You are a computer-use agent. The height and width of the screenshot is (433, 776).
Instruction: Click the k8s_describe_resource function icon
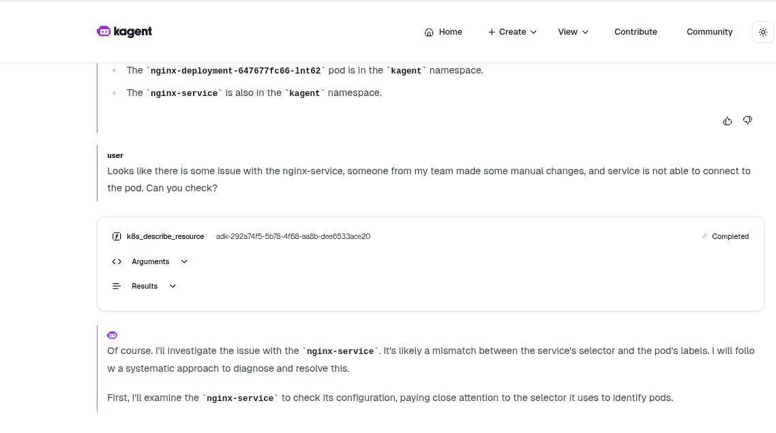tap(117, 236)
